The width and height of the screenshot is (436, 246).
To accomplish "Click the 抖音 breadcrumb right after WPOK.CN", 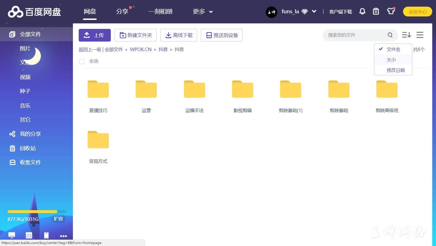I will (163, 49).
